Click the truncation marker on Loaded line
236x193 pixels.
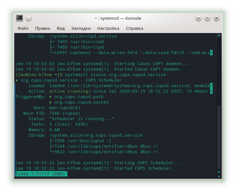(x=211, y=85)
